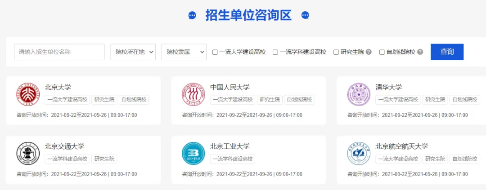Click 咨询开放时间 line on 北京交通大学 card
The height and width of the screenshot is (190, 486).
76,174
